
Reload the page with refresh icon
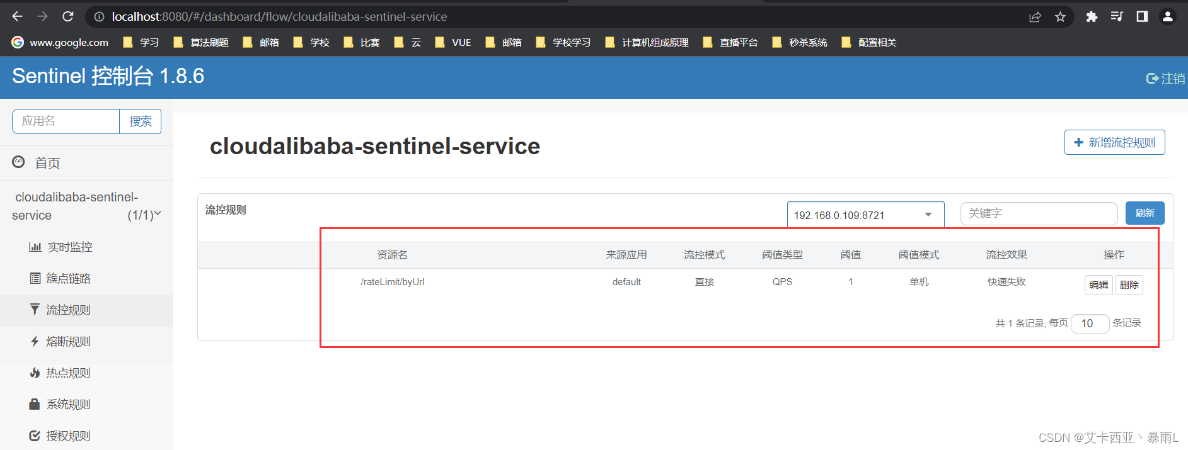(x=68, y=16)
